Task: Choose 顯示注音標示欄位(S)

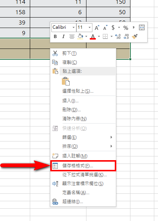Action: (83, 184)
